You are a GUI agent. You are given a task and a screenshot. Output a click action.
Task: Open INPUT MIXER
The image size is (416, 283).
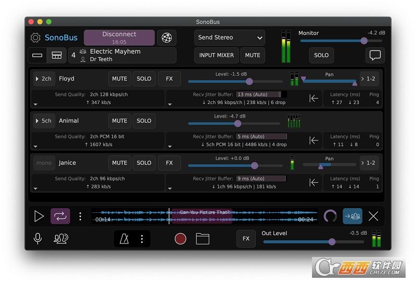(216, 55)
